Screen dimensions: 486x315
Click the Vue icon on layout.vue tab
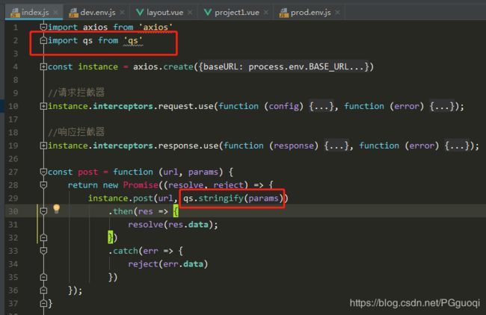pos(140,13)
